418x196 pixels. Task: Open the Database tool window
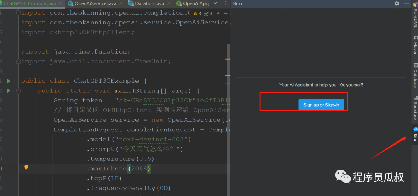(415, 75)
